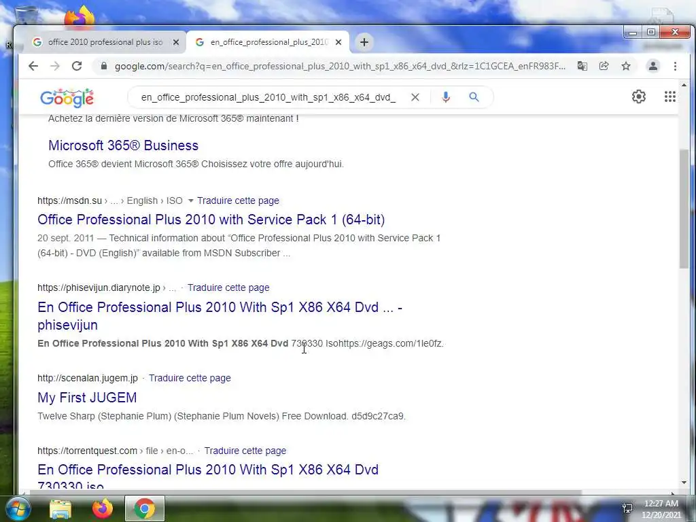
Task: Expand msdn.su result options arrow
Action: click(x=190, y=201)
